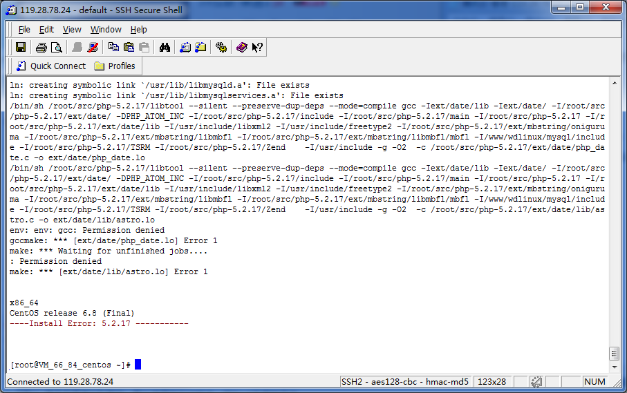Open the Settings gears icon
The height and width of the screenshot is (393, 627).
pyautogui.click(x=221, y=48)
